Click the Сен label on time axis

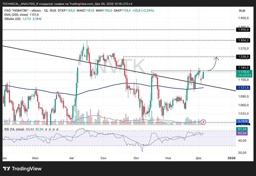103,158
